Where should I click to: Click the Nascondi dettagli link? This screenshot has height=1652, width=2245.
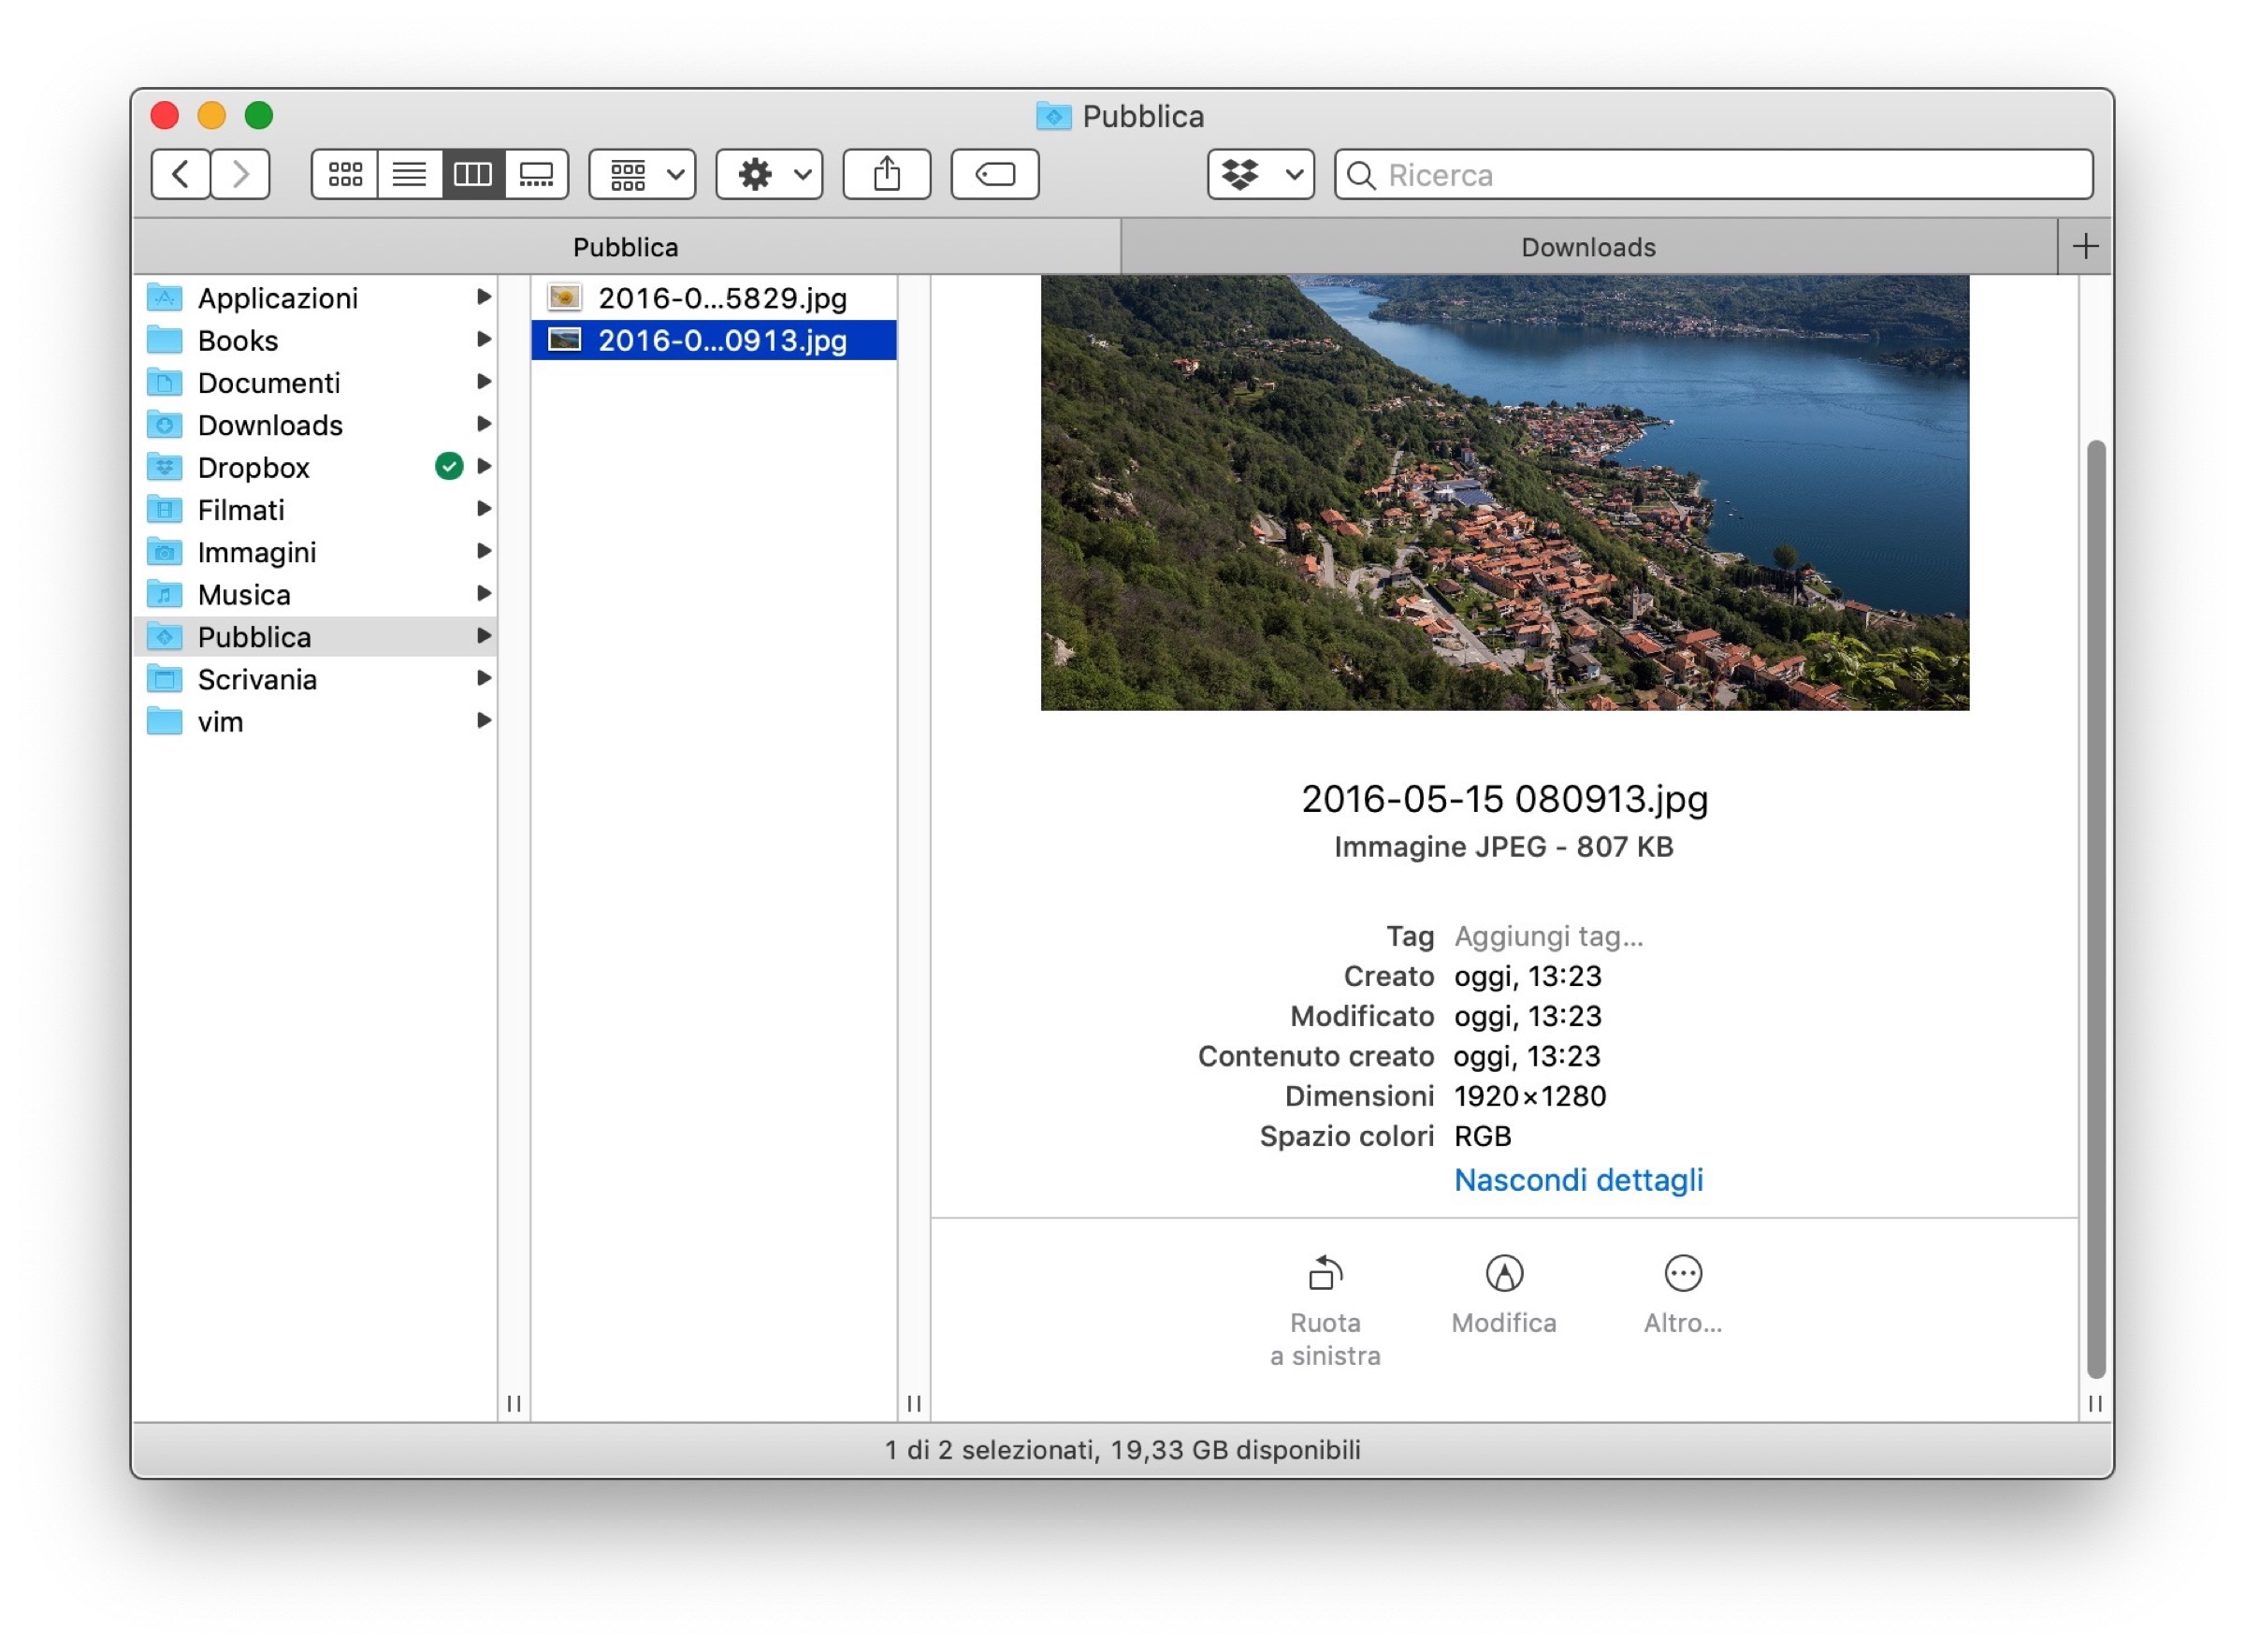(x=1577, y=1180)
